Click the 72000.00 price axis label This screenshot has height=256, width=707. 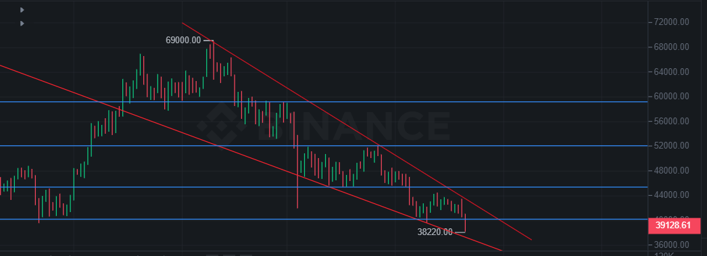671,22
